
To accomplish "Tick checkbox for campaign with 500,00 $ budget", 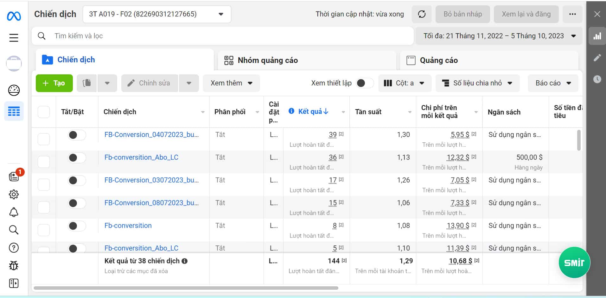I will [x=44, y=162].
